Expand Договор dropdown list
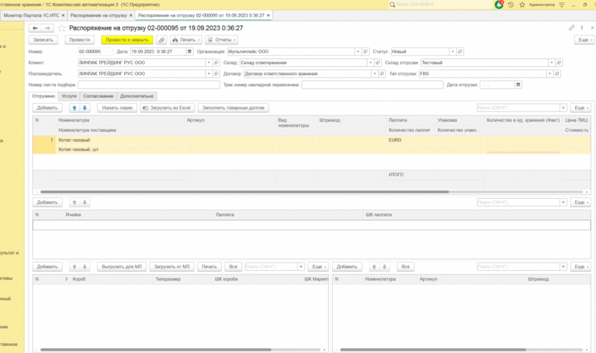The height and width of the screenshot is (353, 596). [x=374, y=73]
